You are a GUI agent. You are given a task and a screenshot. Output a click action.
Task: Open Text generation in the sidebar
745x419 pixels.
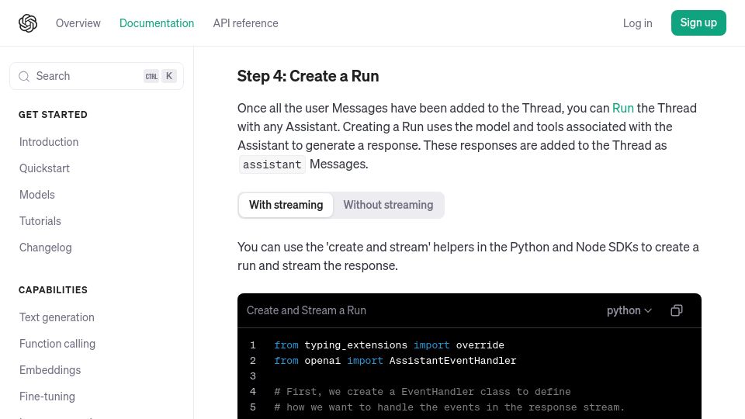click(x=57, y=317)
